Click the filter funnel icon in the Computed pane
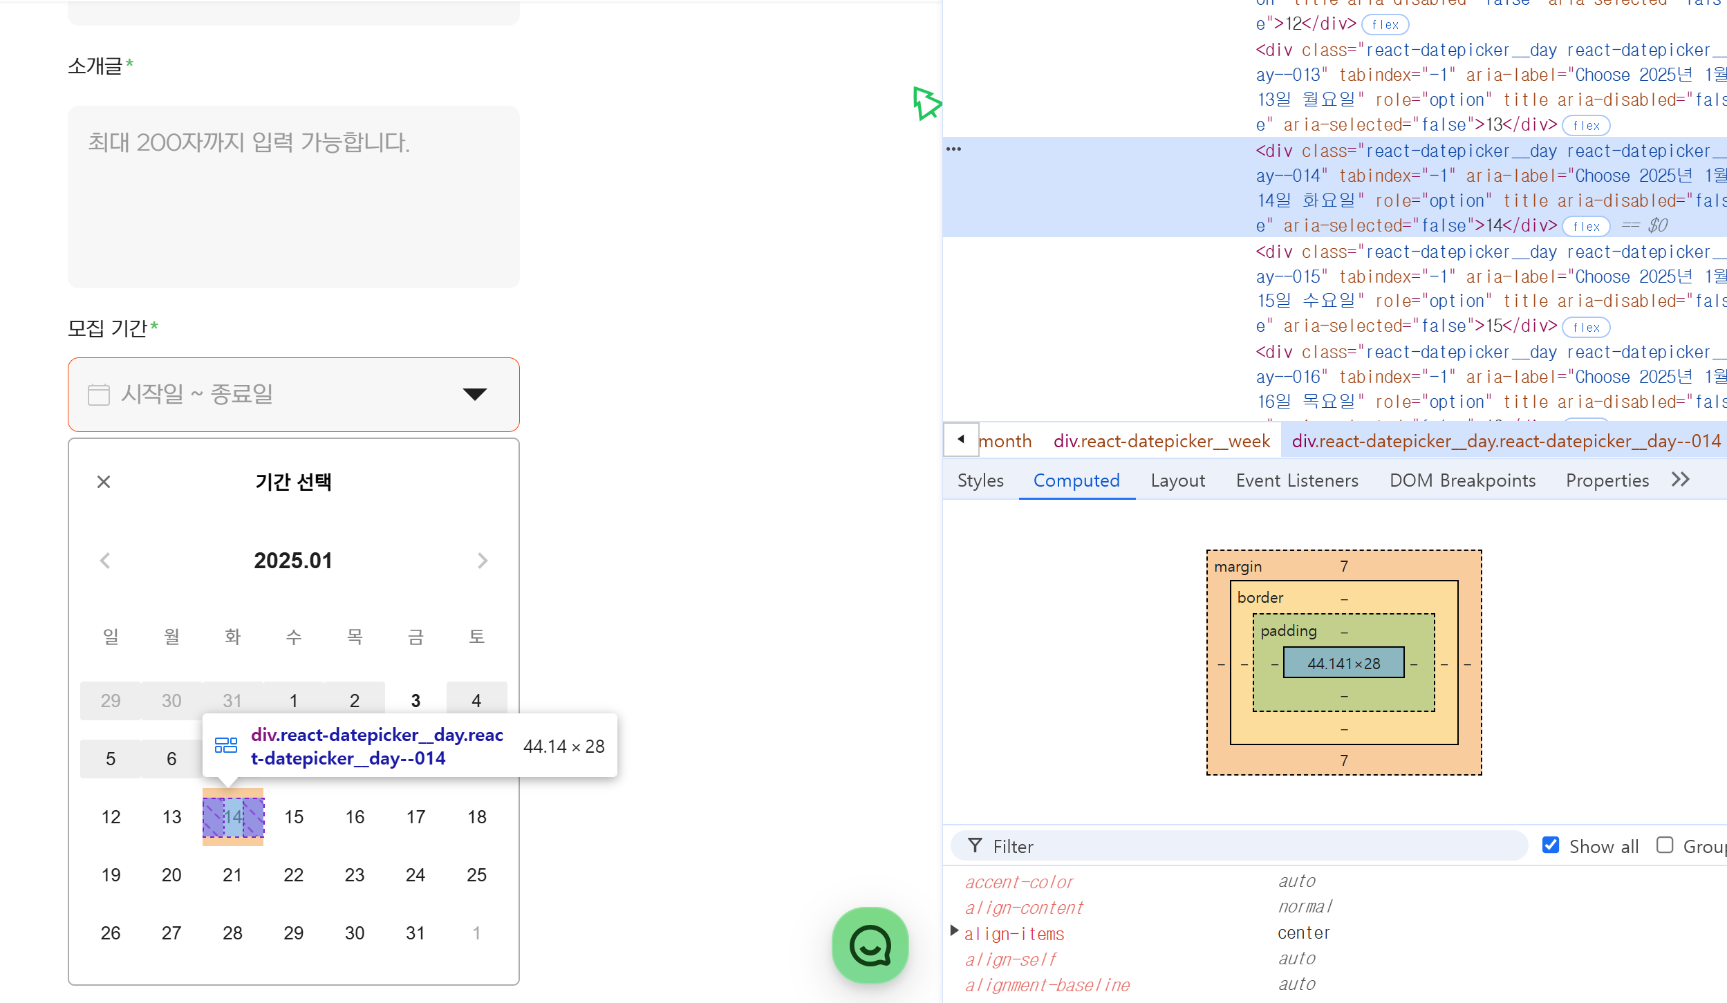Image resolution: width=1727 pixels, height=1003 pixels. click(x=975, y=845)
